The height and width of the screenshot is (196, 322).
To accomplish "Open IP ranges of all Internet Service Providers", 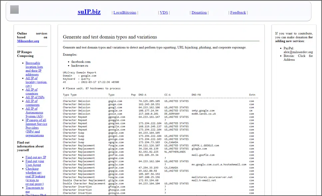I will pos(36,128).
